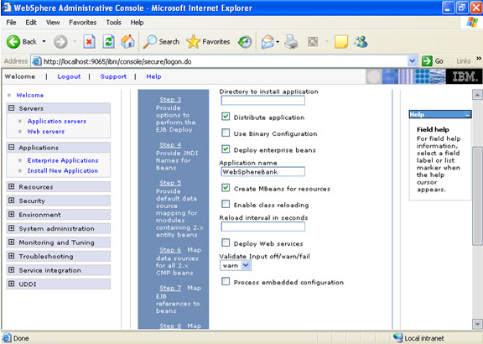
Task: Collapse the Applications section
Action: (12, 147)
